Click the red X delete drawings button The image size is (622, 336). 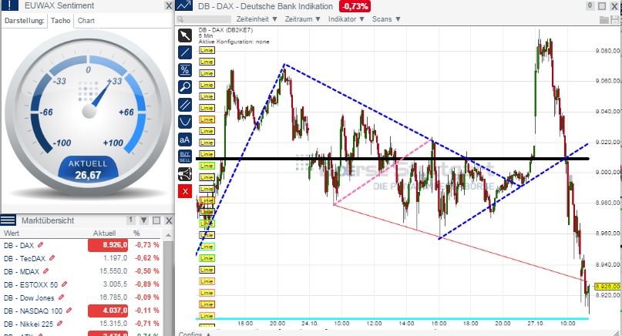(185, 191)
